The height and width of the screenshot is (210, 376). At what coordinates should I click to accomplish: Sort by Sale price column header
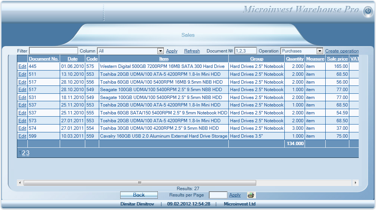click(x=337, y=59)
